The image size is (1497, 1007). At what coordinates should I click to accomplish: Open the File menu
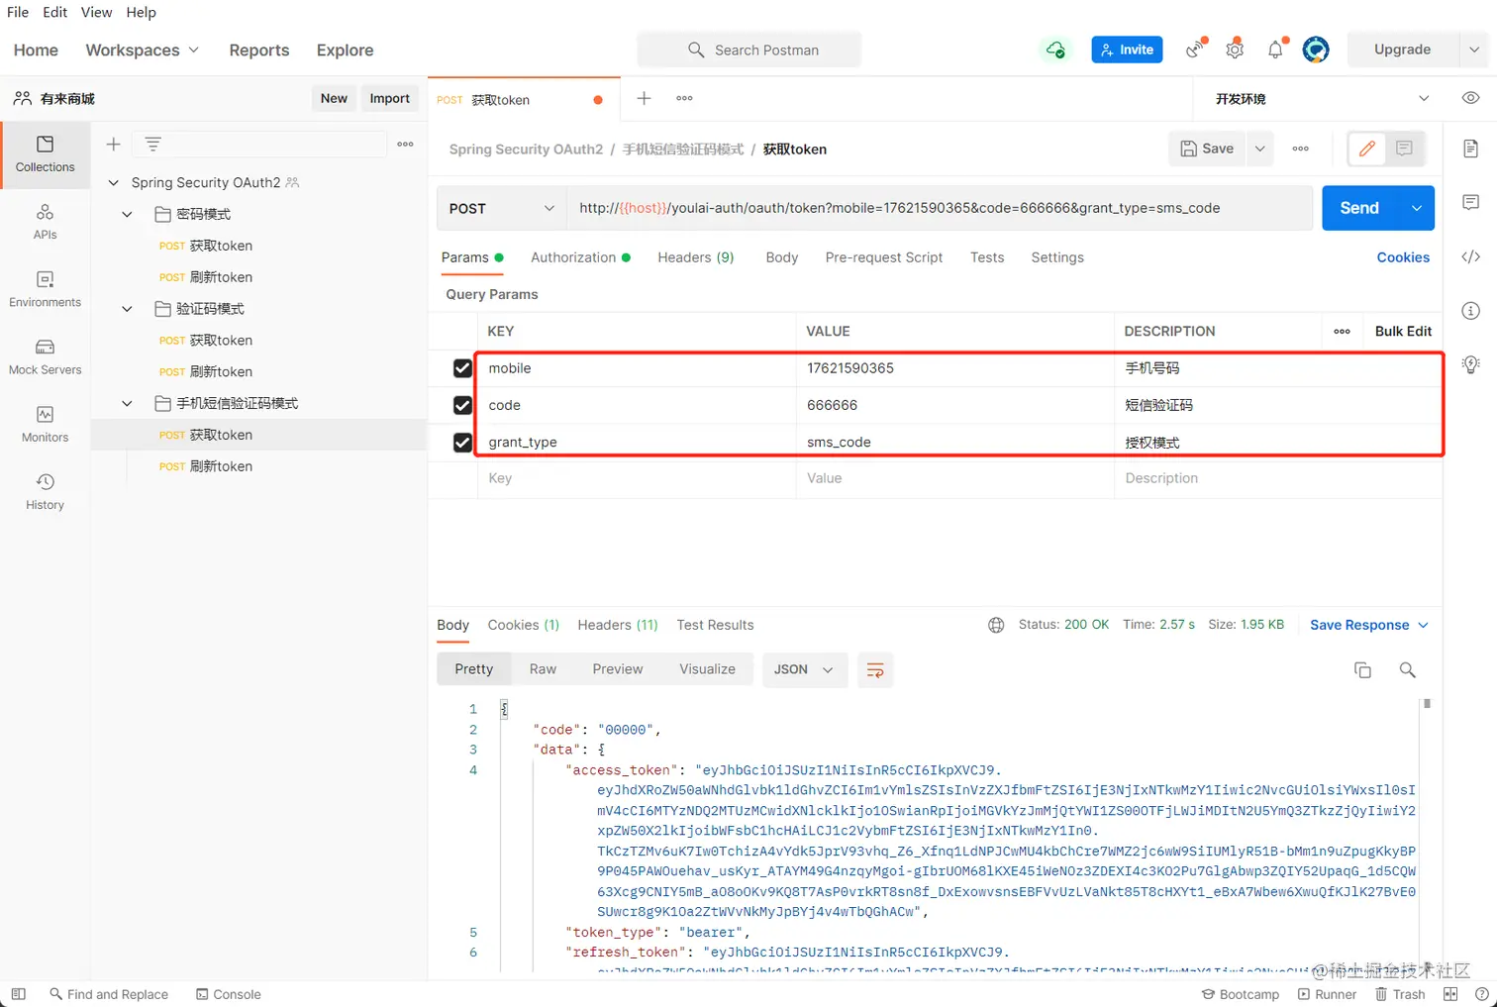18,12
